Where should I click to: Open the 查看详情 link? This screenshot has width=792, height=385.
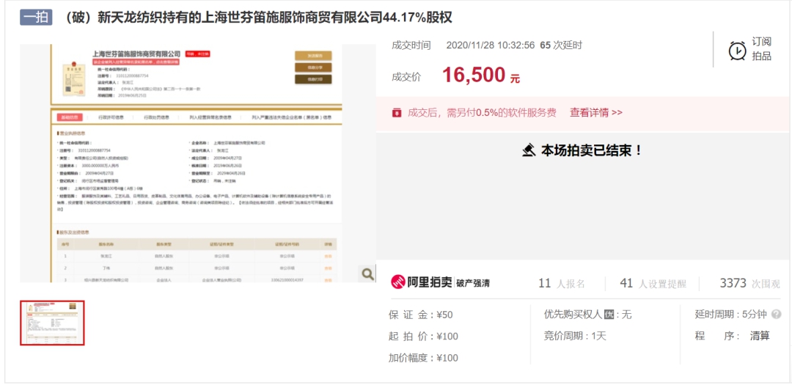[x=596, y=112]
